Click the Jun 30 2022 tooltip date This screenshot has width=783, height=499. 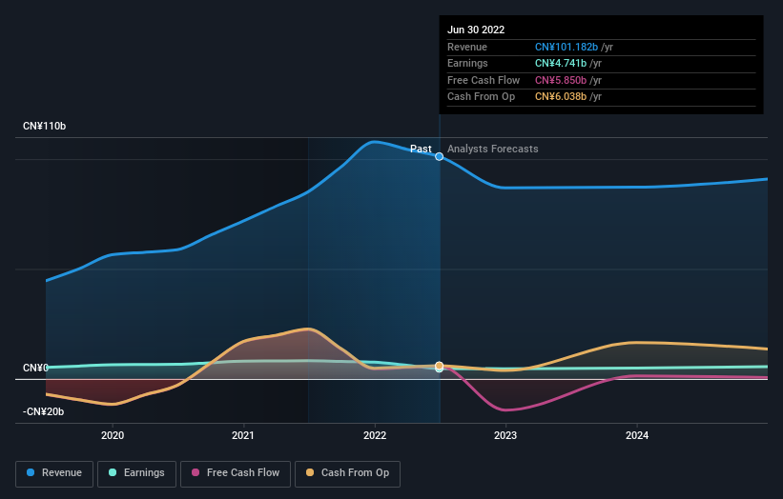point(476,30)
